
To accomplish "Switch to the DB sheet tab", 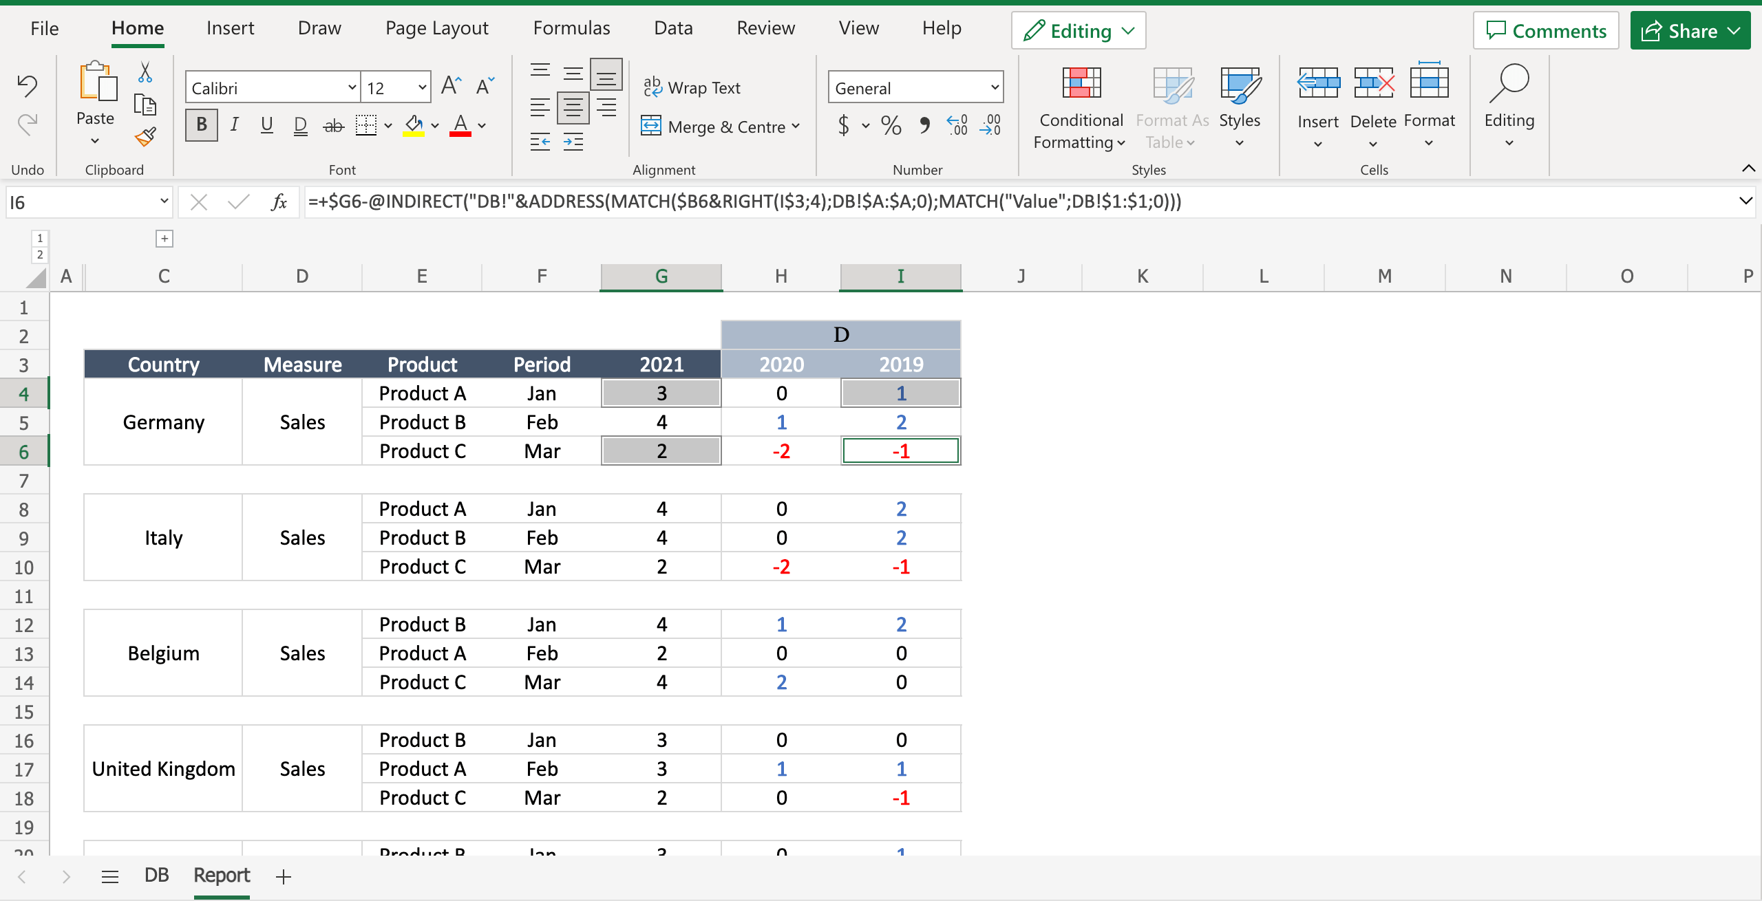I will click(156, 876).
